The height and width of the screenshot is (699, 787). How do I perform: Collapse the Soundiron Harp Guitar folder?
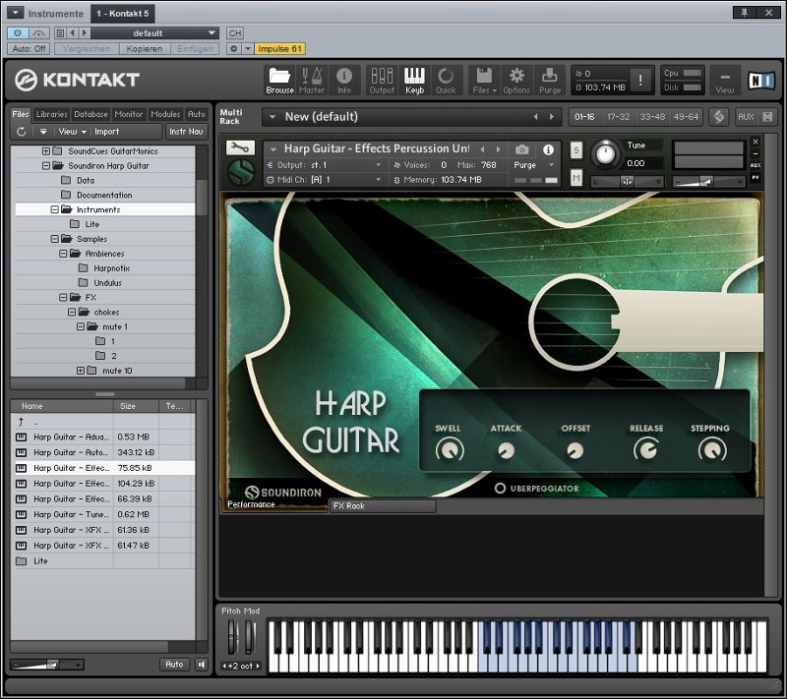pyautogui.click(x=46, y=165)
